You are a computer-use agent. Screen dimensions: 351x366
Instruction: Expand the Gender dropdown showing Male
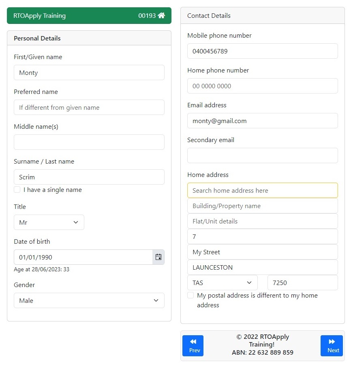point(89,300)
